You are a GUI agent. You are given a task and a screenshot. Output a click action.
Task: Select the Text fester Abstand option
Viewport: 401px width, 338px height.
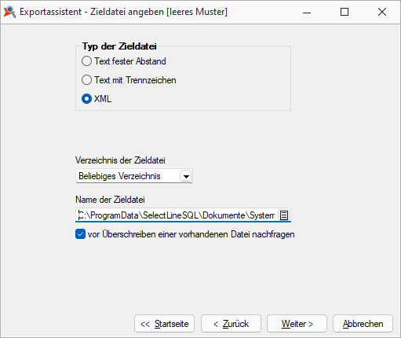click(124, 61)
